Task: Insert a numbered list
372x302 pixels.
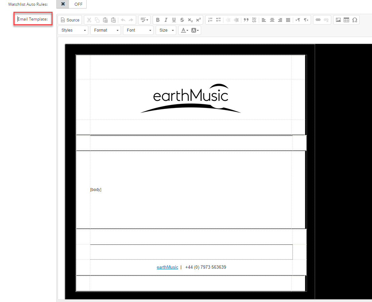Action: click(210, 20)
